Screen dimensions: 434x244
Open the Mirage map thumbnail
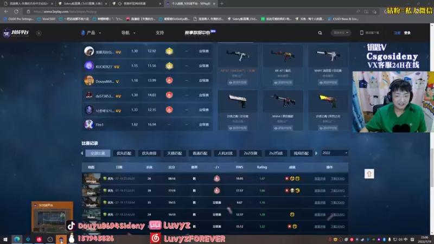click(x=91, y=179)
